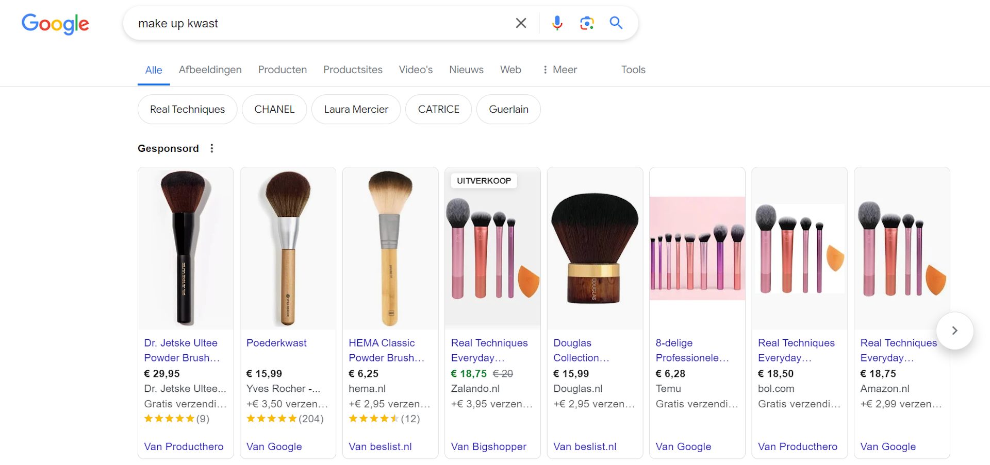Open the Tools button

633,70
